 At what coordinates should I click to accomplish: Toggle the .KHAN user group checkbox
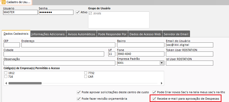[90, 14]
